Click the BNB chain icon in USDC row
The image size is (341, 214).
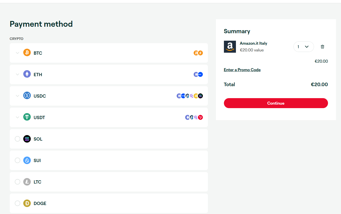(196, 96)
